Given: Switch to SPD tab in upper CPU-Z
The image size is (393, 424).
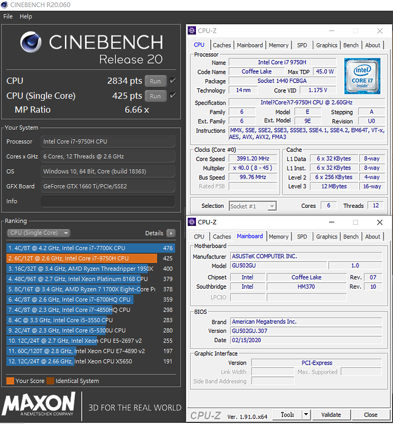Looking at the screenshot, I should click(302, 45).
